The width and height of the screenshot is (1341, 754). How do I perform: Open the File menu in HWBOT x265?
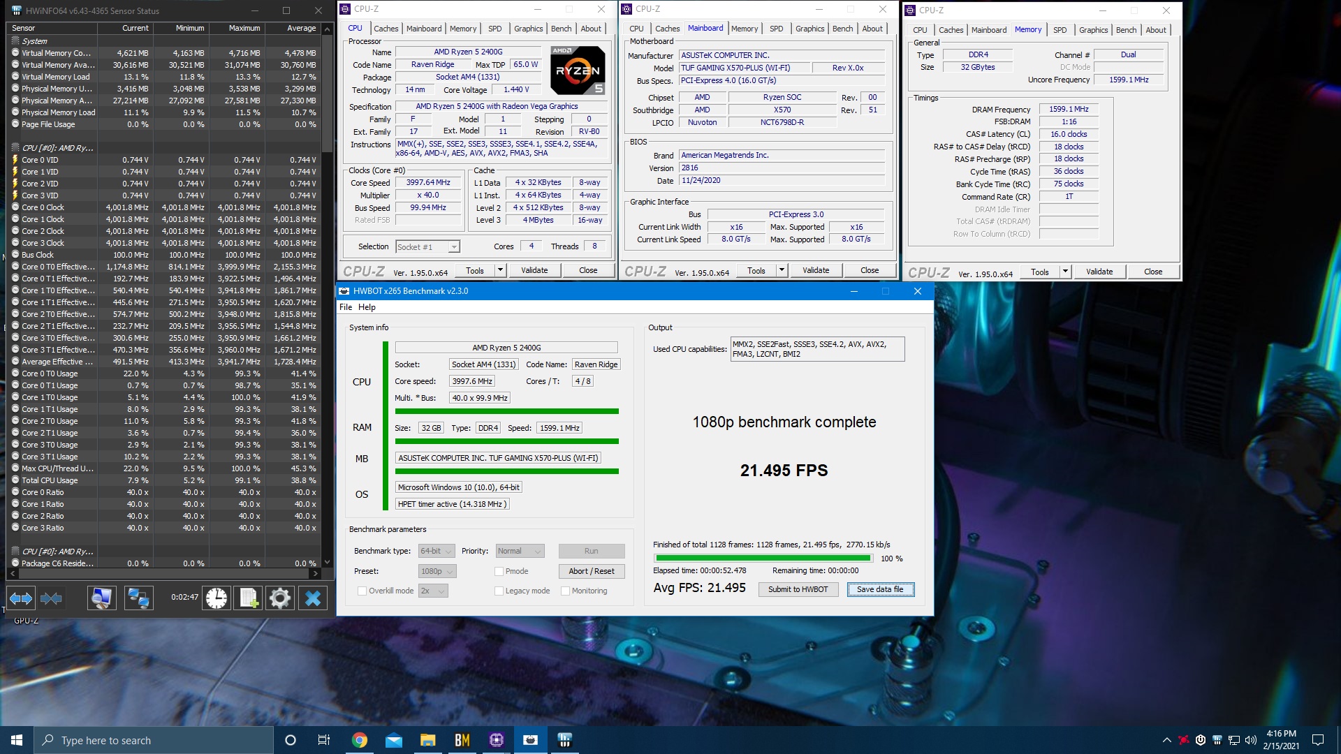[346, 307]
